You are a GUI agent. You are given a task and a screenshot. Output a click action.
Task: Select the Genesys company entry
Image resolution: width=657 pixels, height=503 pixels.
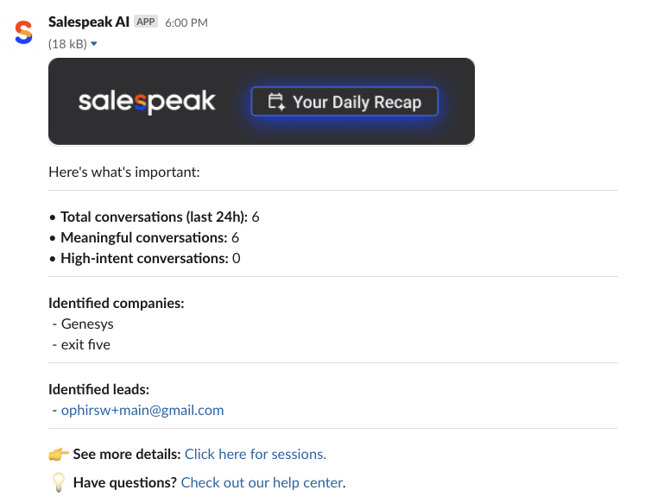(87, 324)
